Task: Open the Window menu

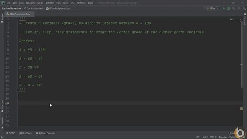Action: 81,3
